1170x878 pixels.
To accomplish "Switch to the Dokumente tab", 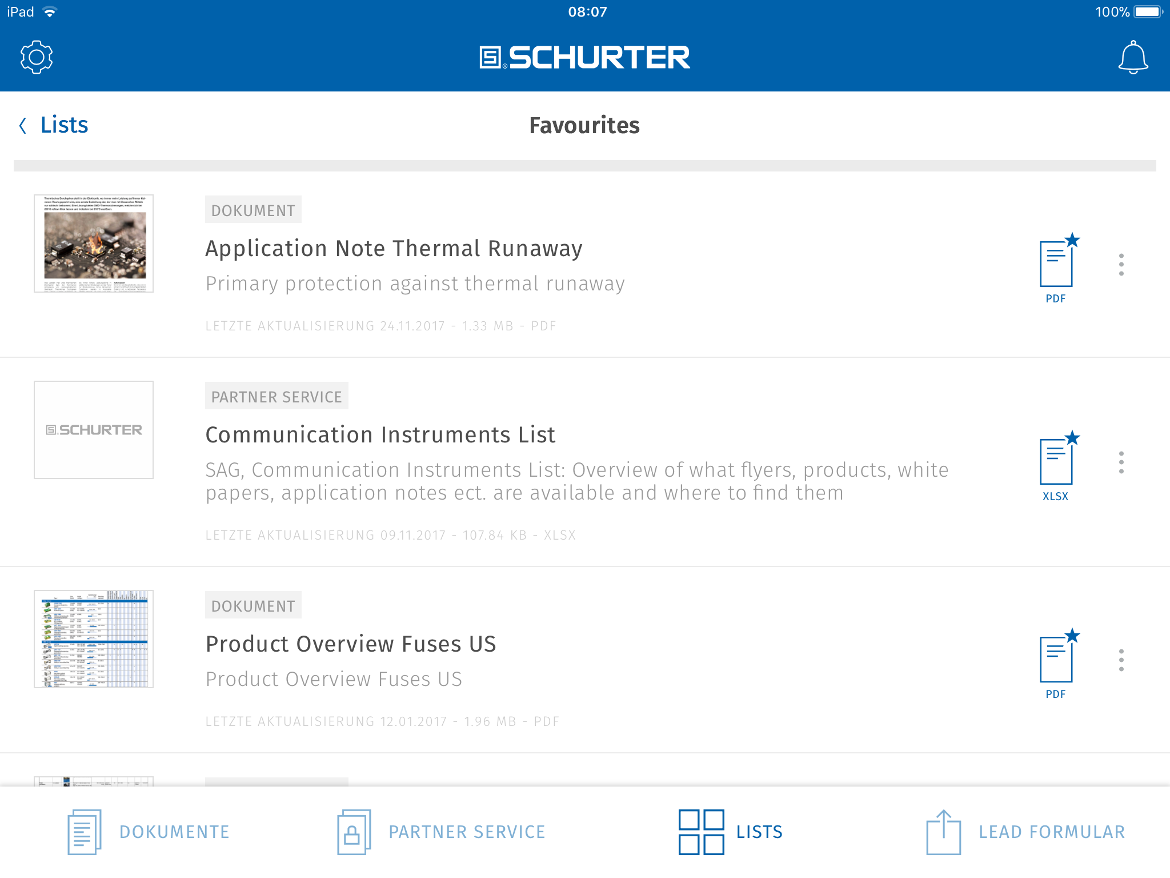I will pyautogui.click(x=149, y=832).
